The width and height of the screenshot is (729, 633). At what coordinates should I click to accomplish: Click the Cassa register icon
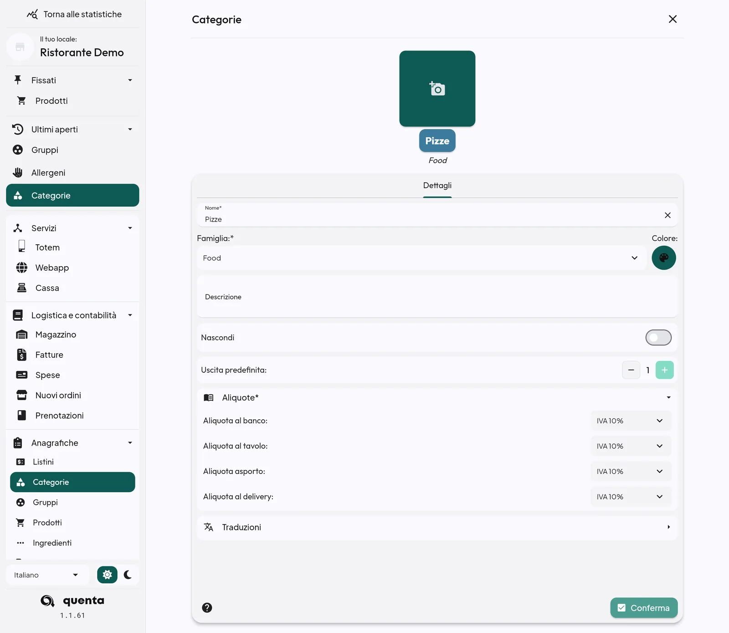click(x=21, y=288)
